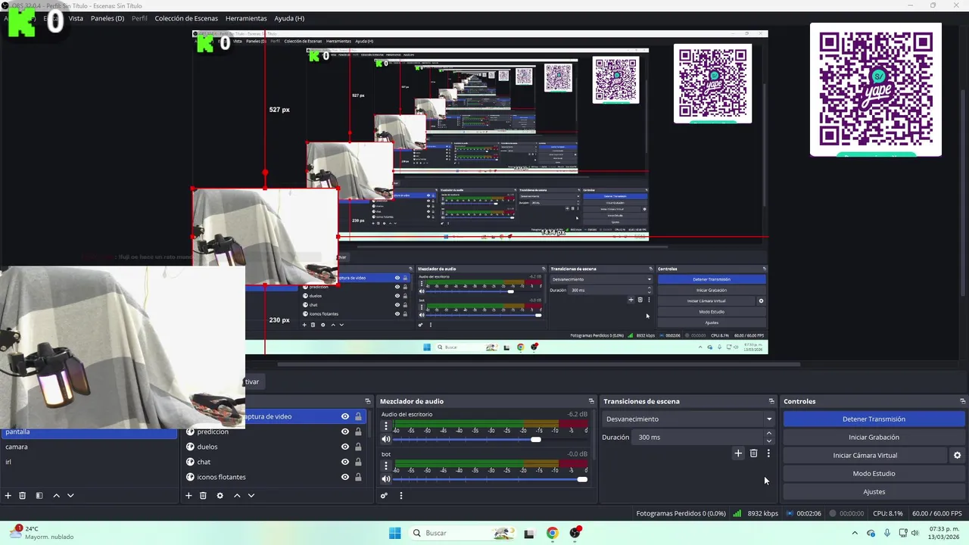
Task: Adjust bot volume slider
Action: [582, 478]
